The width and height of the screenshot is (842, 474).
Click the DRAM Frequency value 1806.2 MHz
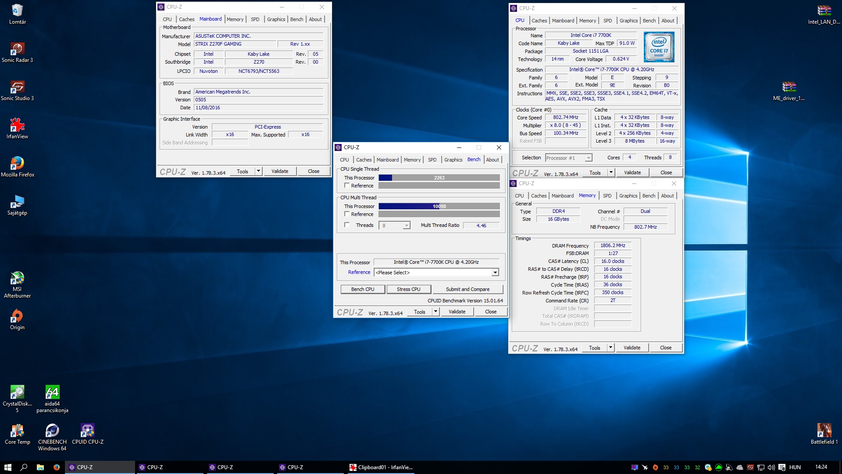(x=613, y=245)
